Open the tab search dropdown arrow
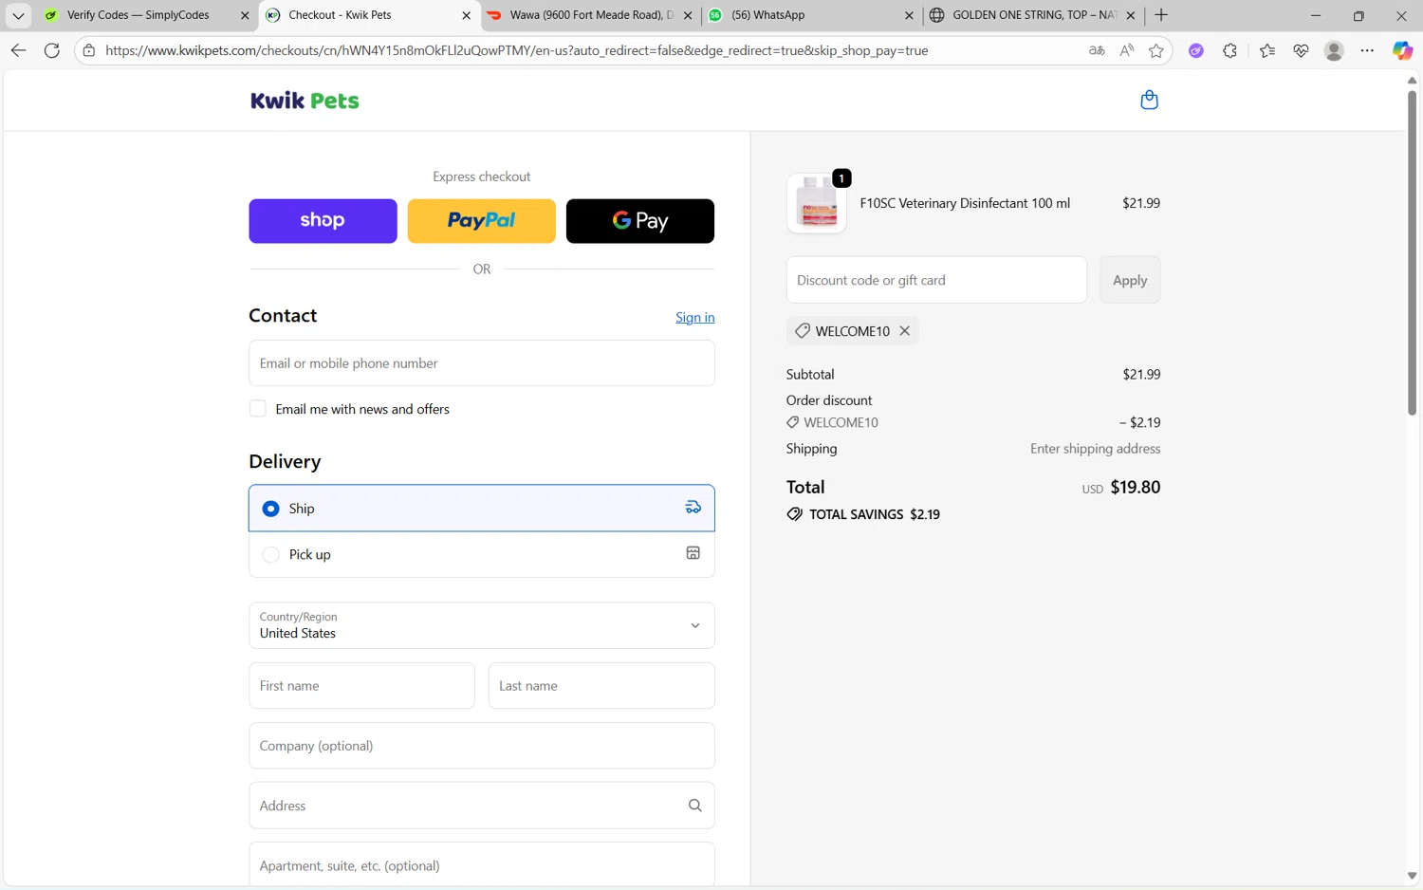This screenshot has height=890, width=1423. click(18, 15)
